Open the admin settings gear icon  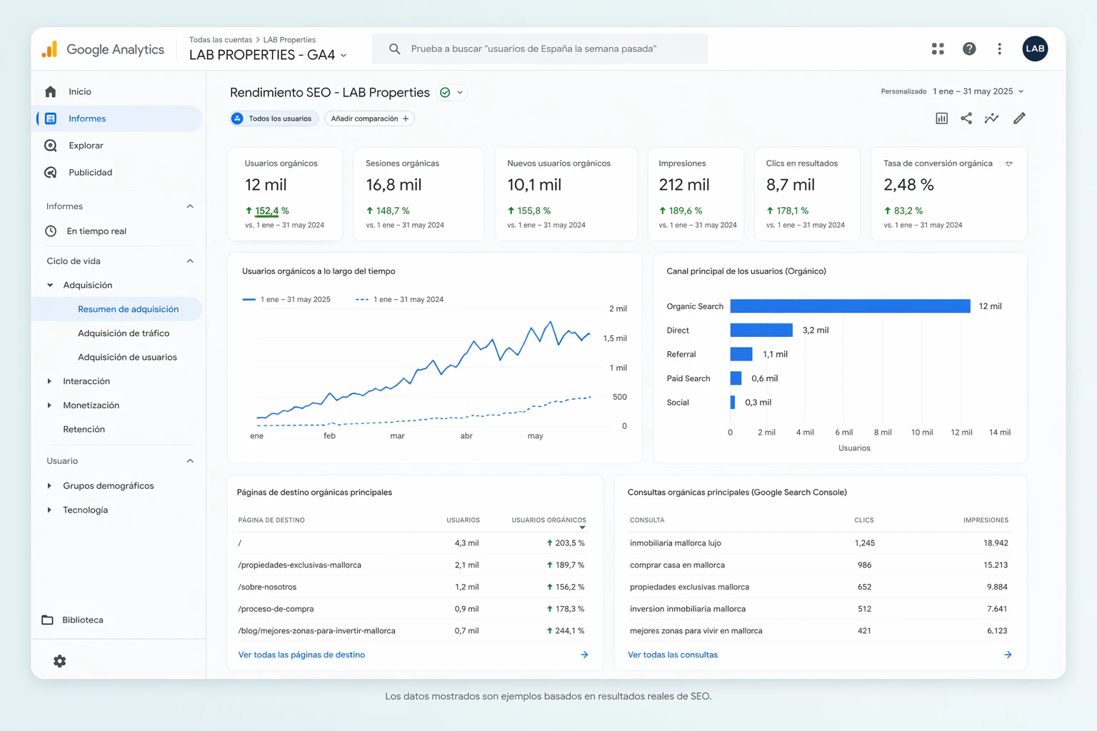[x=60, y=661]
